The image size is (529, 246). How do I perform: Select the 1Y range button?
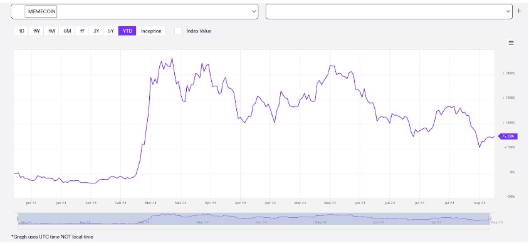[x=82, y=31]
